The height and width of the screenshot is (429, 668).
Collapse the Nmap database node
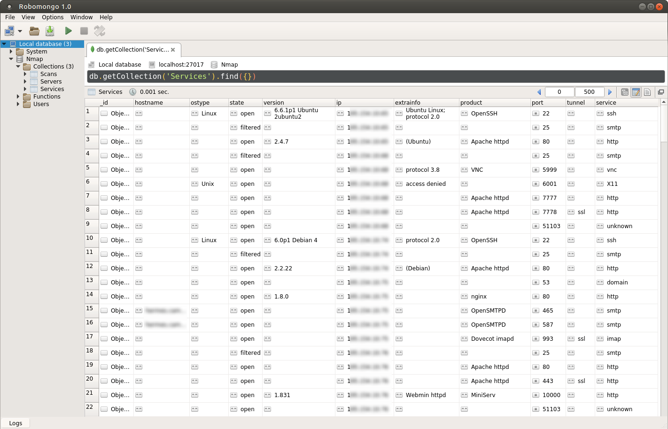coord(11,59)
